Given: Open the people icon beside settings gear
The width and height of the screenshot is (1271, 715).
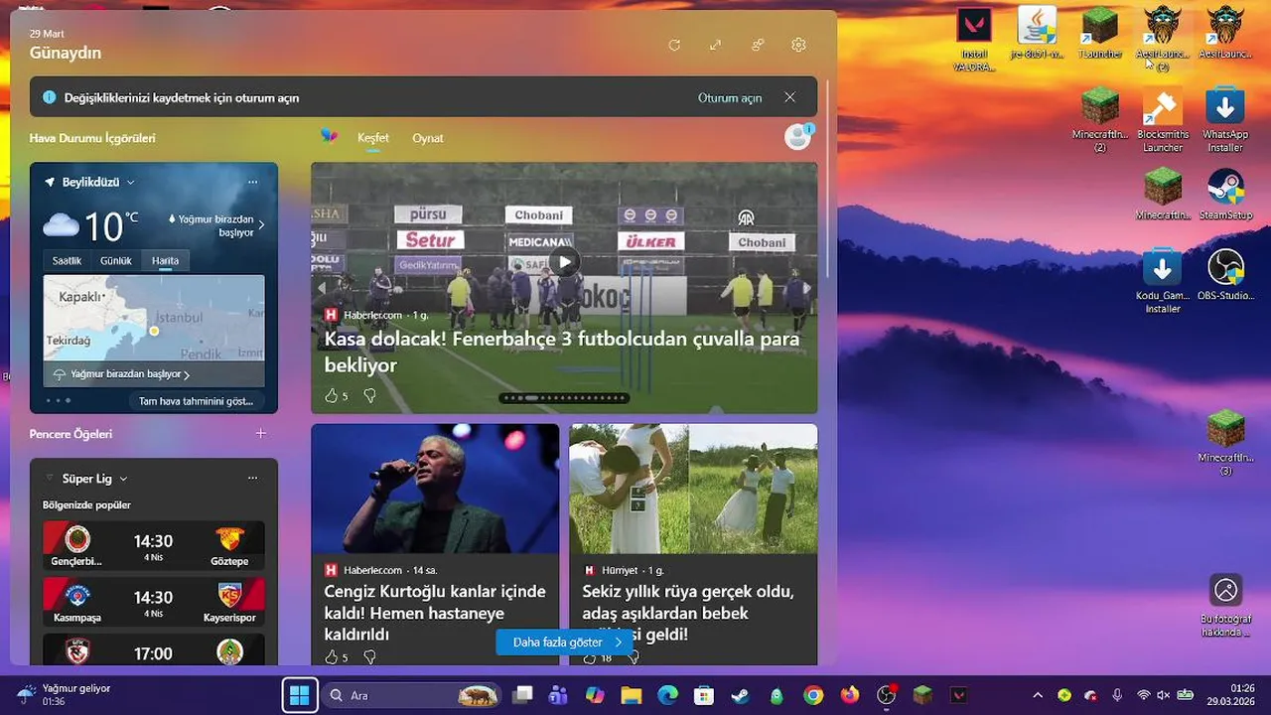Looking at the screenshot, I should pos(758,45).
